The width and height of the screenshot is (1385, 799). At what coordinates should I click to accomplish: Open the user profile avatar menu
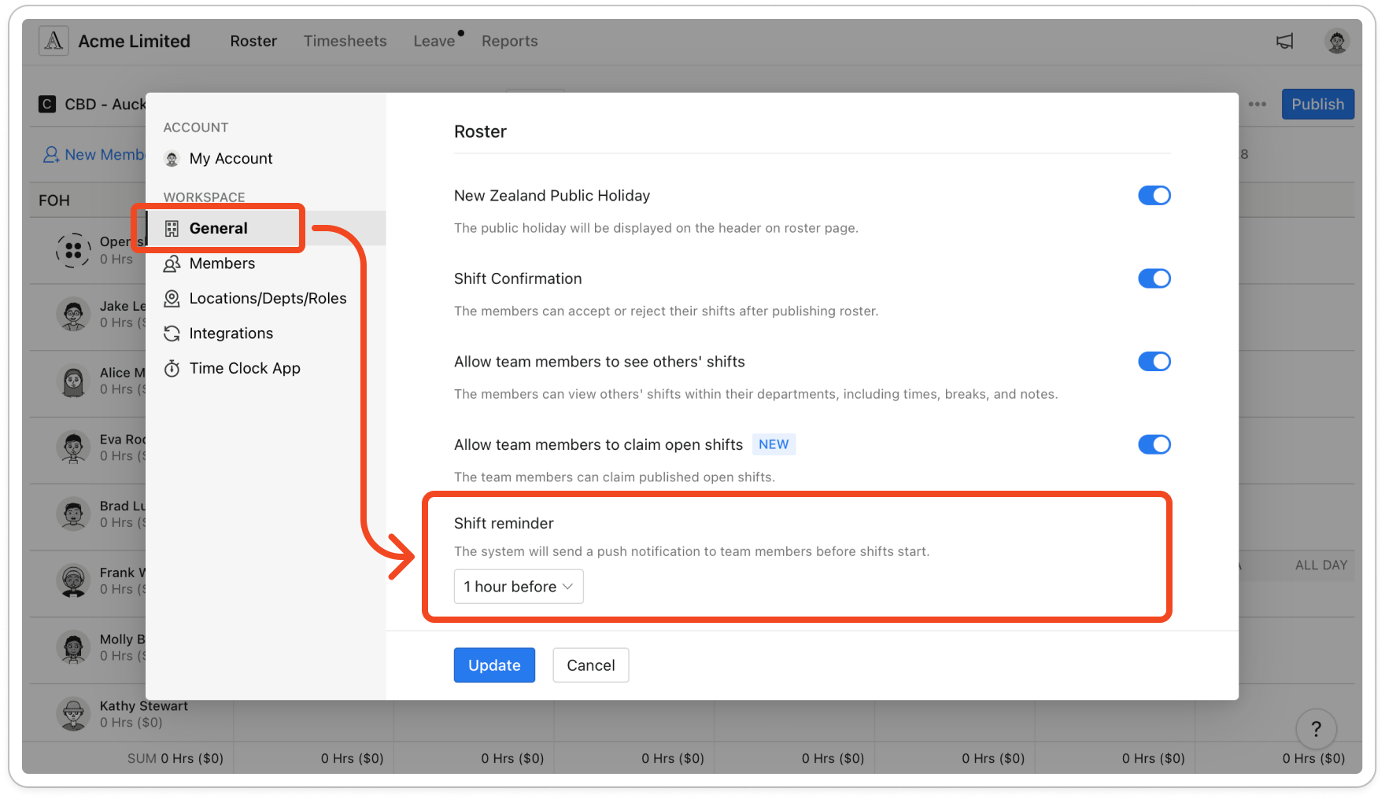click(1336, 41)
